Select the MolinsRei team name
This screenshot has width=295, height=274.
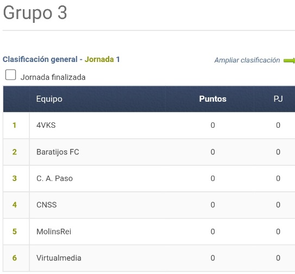[x=54, y=232]
